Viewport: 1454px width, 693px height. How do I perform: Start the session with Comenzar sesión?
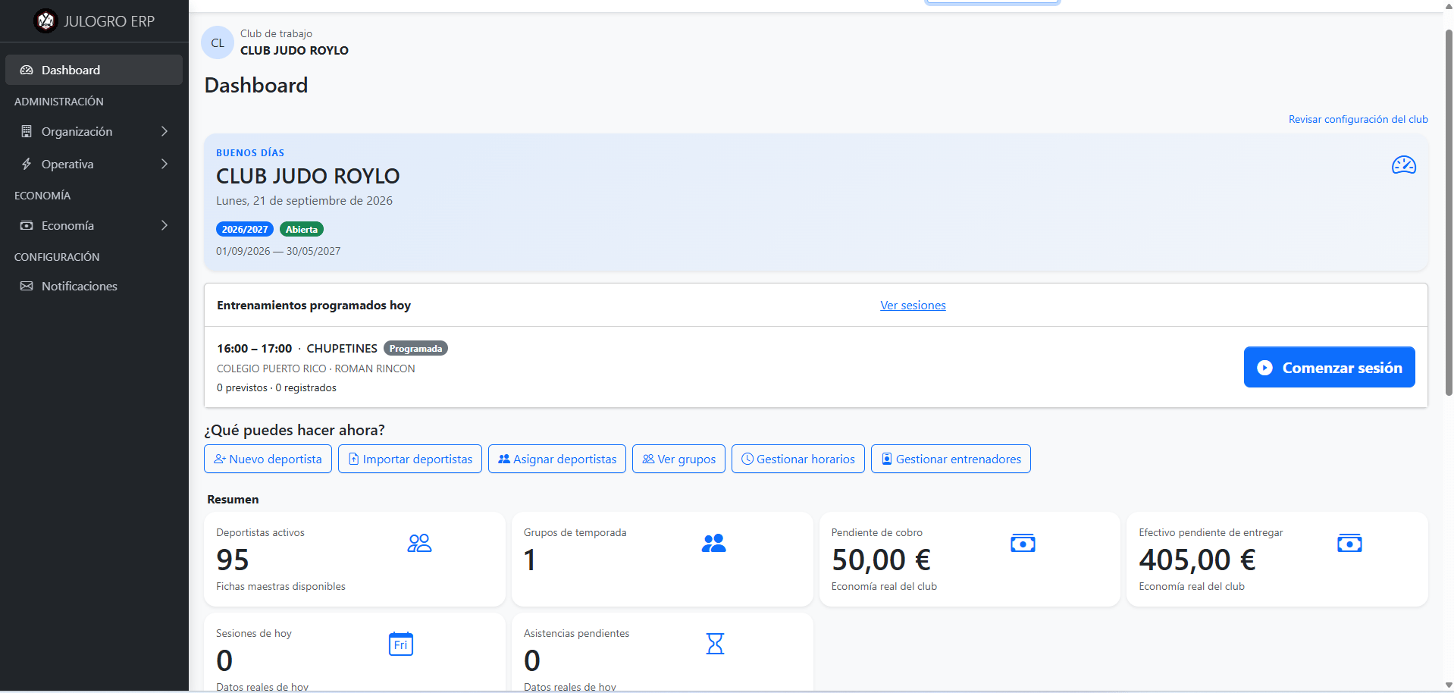pos(1329,367)
